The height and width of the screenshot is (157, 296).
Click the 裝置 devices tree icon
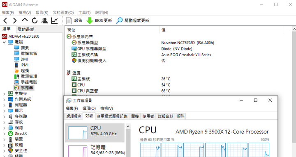pyautogui.click(x=10, y=139)
